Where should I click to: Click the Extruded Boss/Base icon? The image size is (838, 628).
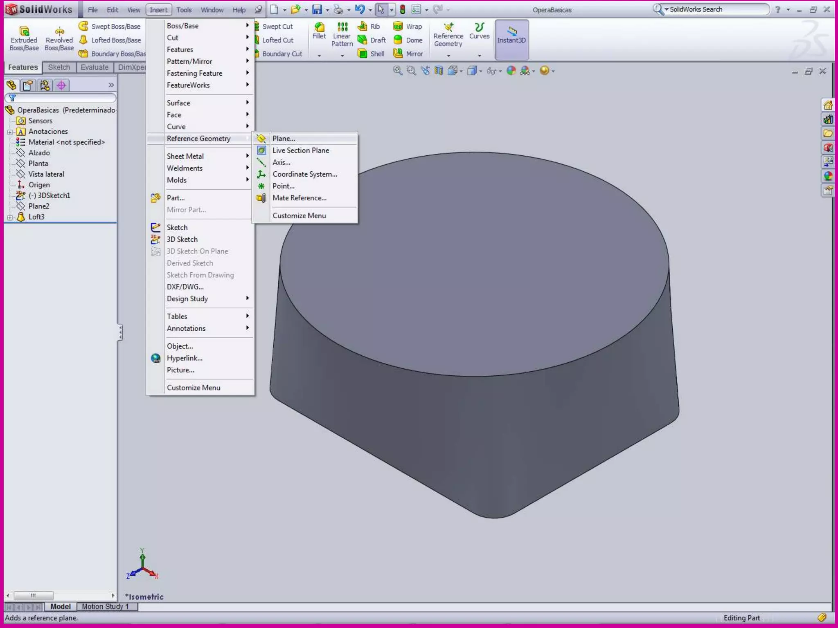[24, 31]
